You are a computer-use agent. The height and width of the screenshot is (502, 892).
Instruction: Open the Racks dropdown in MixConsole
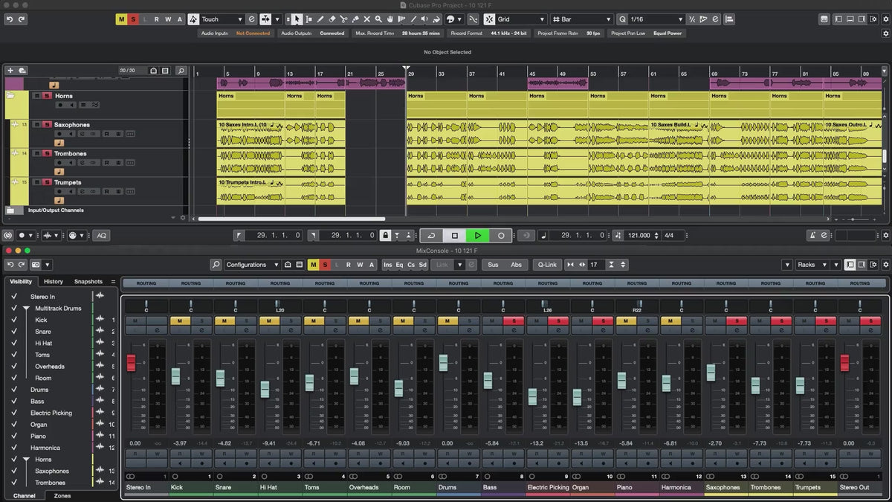coord(810,265)
